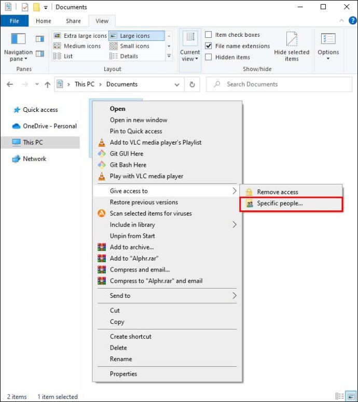The image size is (358, 402).
Task: Go up one folder with the up arrow
Action: (47, 84)
